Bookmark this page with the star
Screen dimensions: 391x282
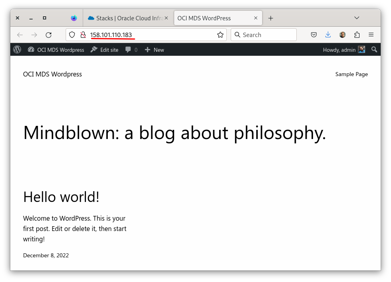pos(220,35)
